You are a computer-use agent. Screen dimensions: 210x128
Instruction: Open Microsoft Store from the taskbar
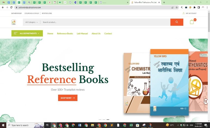pos(137,125)
